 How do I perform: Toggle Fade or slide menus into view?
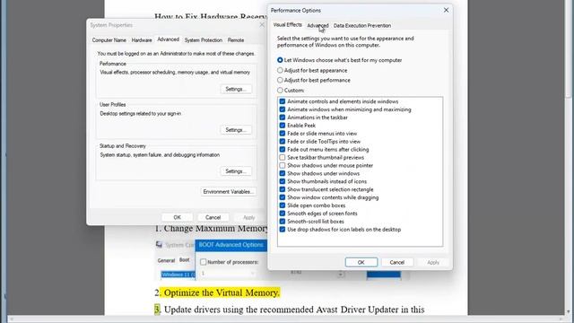coord(283,134)
